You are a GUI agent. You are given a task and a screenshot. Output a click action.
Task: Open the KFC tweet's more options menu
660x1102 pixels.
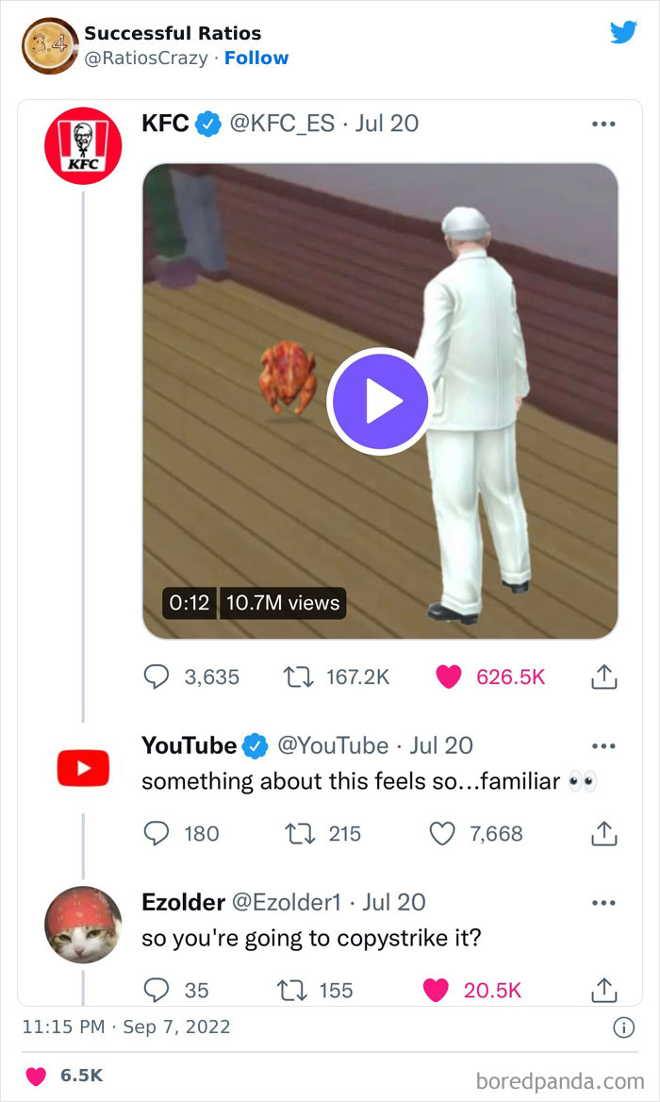(603, 124)
